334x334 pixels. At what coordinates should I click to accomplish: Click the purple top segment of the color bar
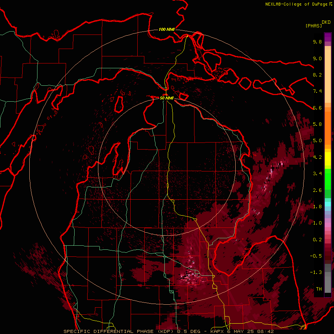click(x=328, y=37)
